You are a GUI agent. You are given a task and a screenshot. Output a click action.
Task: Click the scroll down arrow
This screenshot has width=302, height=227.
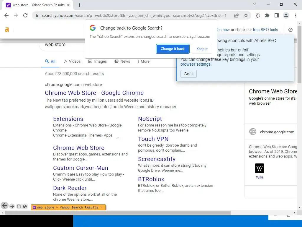coord(299,207)
